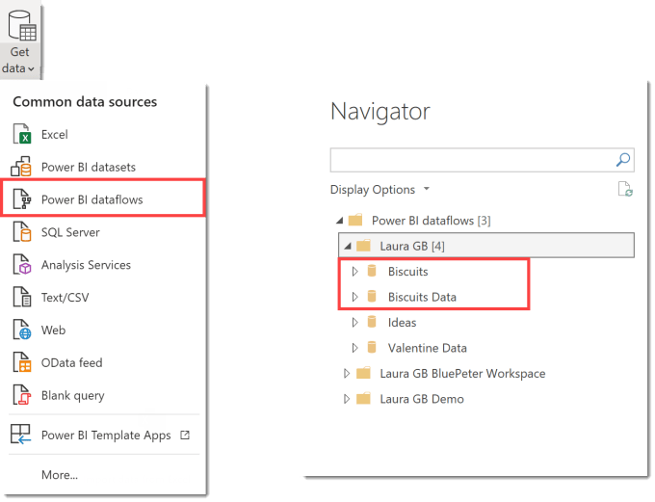The image size is (655, 502).
Task: Select the Laura GB Demo label
Action: pyautogui.click(x=422, y=399)
